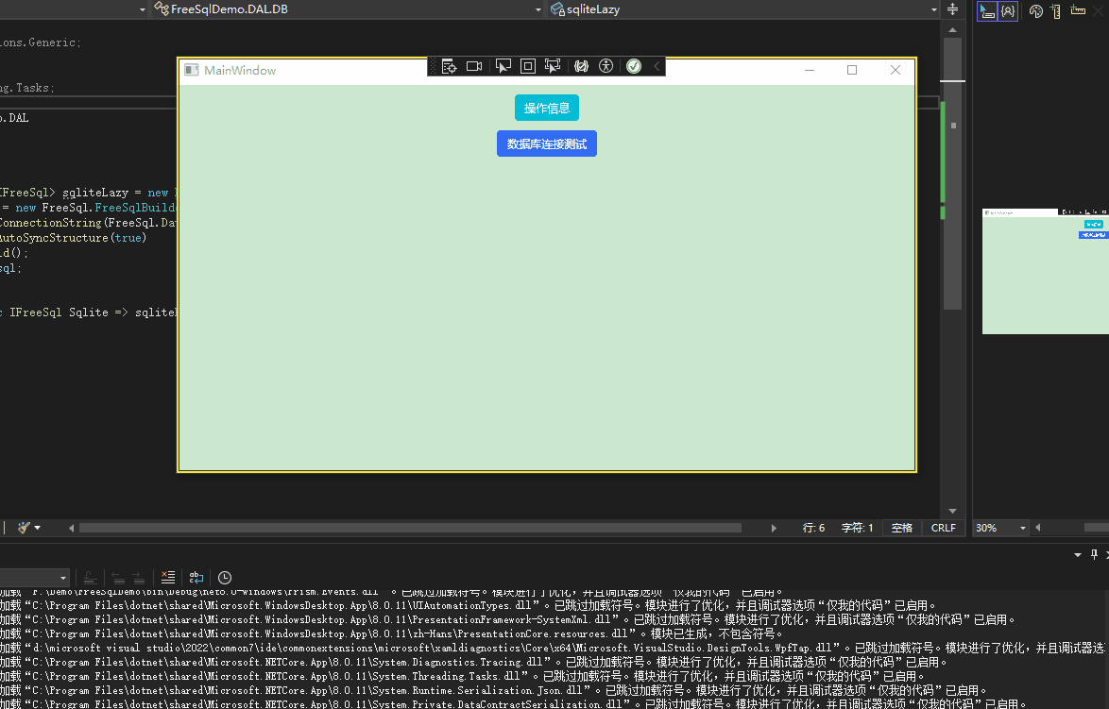Screen dimensions: 1109x709
Task: Enable element selection in the running app
Action: [x=503, y=66]
